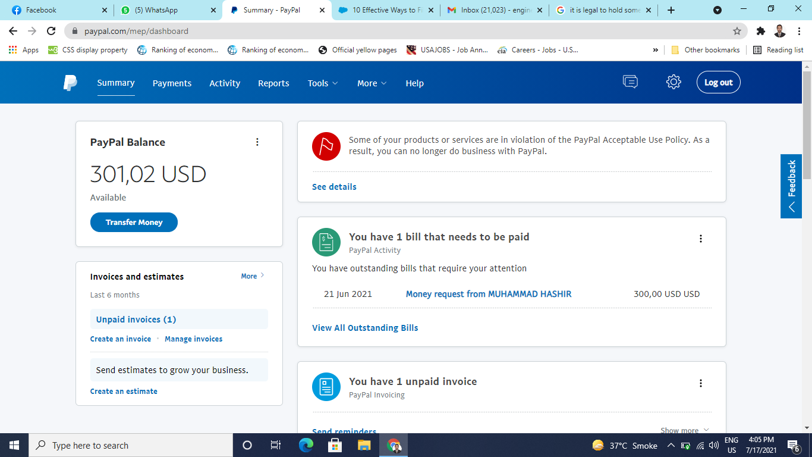Click the PayPal logo icon
The height and width of the screenshot is (457, 812).
[x=70, y=83]
